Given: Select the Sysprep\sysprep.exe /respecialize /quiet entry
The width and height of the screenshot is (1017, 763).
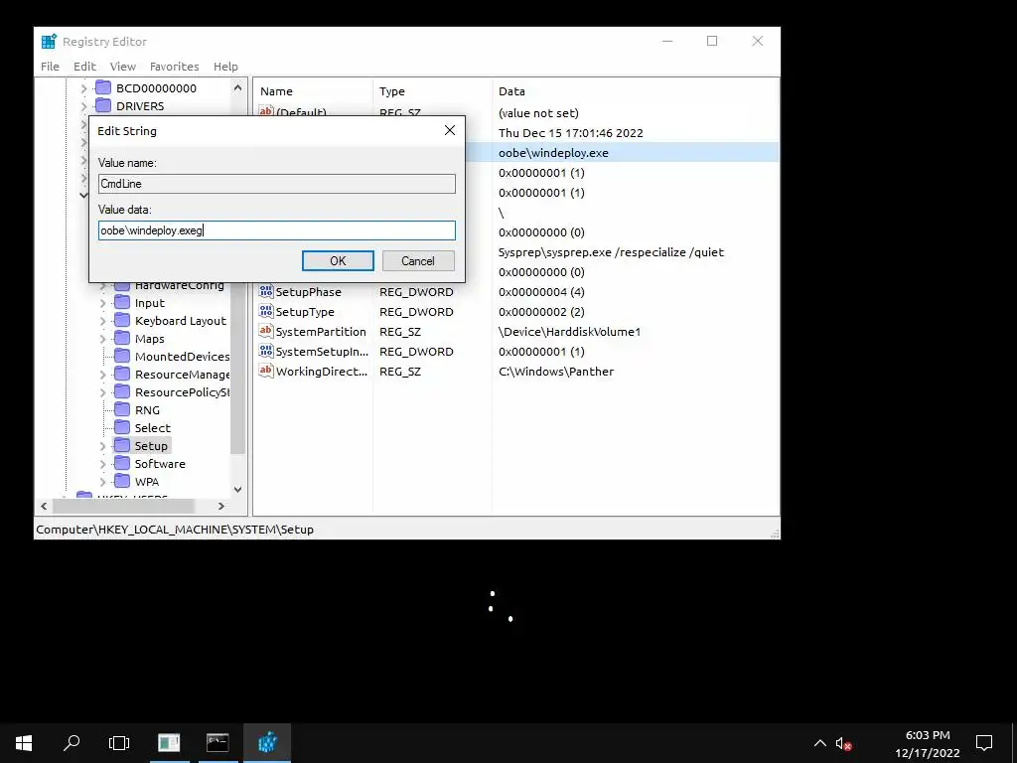Looking at the screenshot, I should click(x=611, y=252).
